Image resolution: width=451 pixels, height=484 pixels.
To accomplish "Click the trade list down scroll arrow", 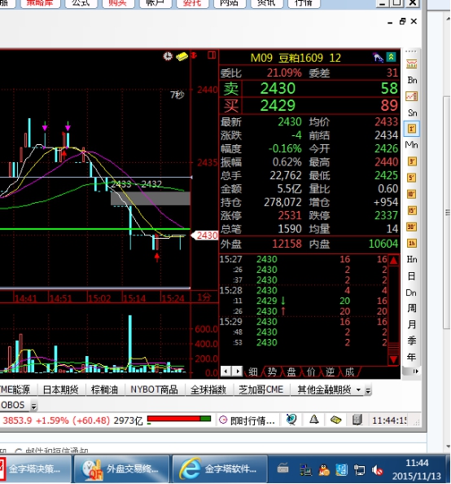I will click(394, 359).
